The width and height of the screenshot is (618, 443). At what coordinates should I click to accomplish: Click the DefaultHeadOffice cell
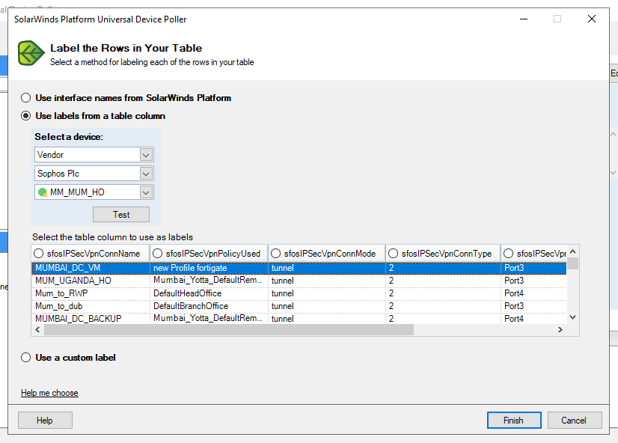click(209, 293)
